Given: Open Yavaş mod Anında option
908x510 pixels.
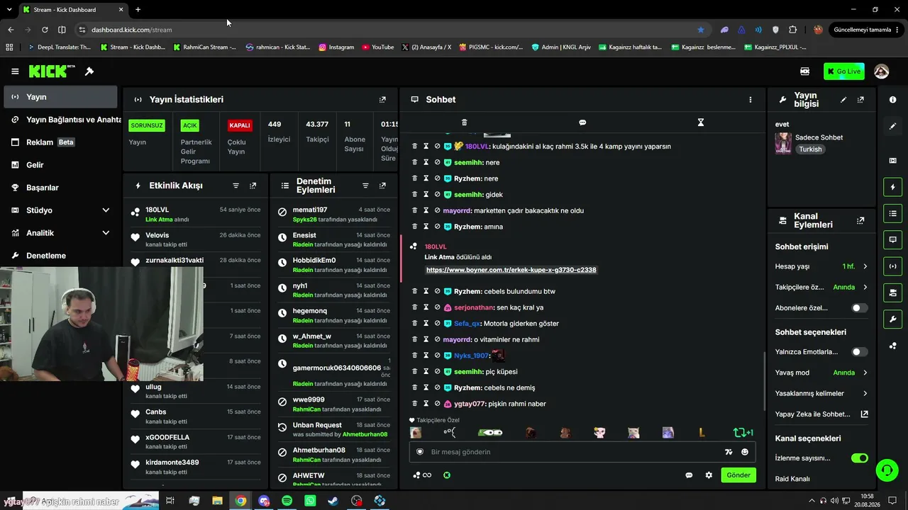Looking at the screenshot, I should (x=821, y=373).
